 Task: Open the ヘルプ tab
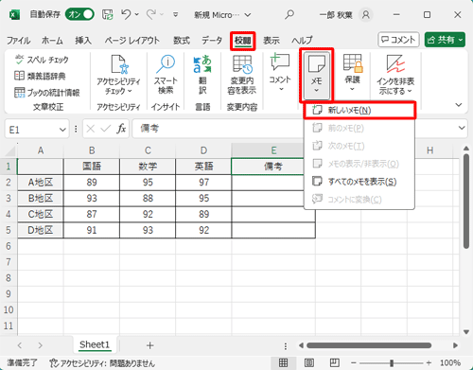coord(302,41)
